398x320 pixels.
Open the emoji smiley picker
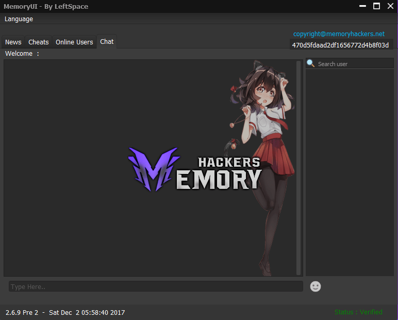(315, 286)
